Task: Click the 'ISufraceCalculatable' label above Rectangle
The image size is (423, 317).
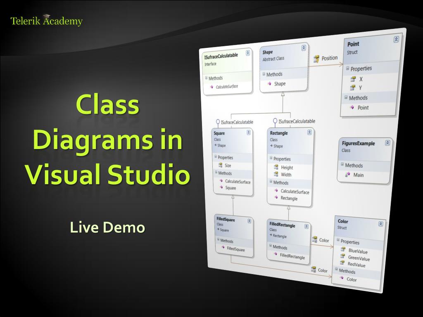Action: (297, 121)
